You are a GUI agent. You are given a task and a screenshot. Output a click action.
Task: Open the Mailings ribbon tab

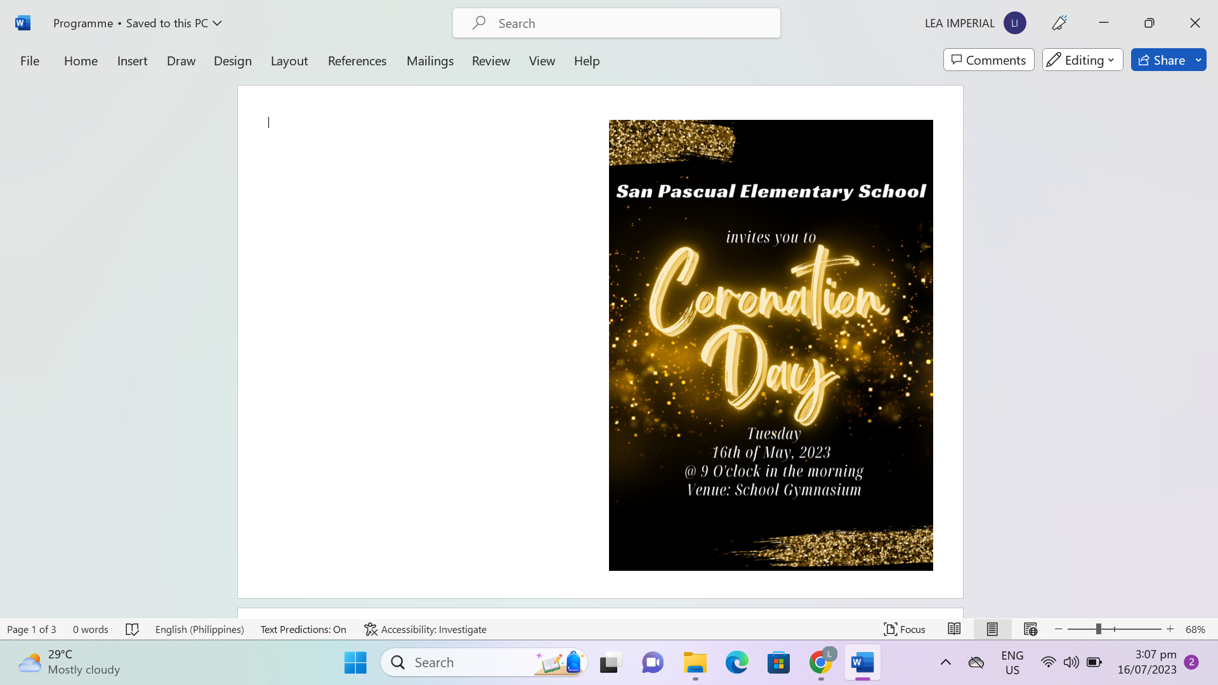click(429, 61)
